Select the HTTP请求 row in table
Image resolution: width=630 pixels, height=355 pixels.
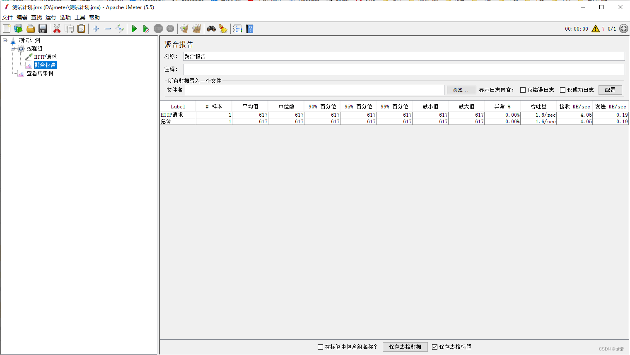(x=394, y=115)
